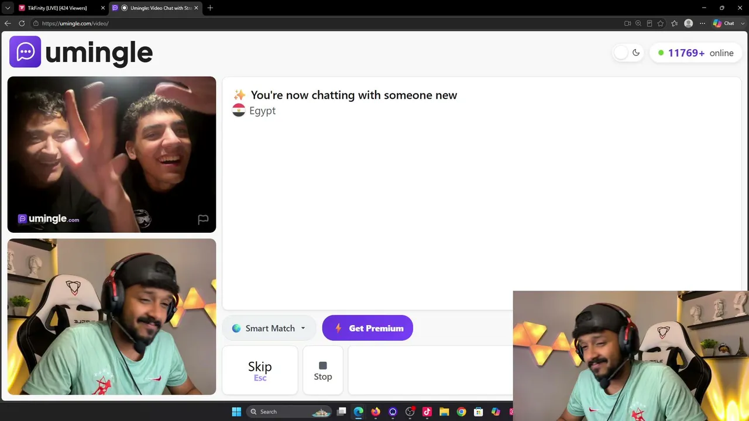Close the Umingle browser tab
The height and width of the screenshot is (421, 749).
(x=196, y=8)
